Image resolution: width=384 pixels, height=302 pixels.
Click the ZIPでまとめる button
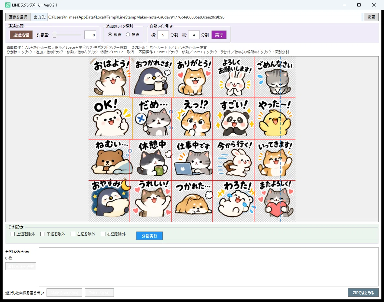363,293
